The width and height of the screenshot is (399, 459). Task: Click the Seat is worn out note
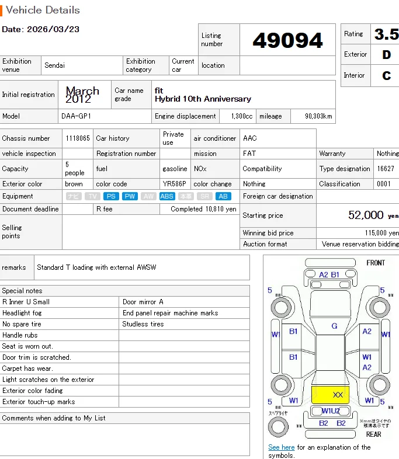tap(27, 346)
